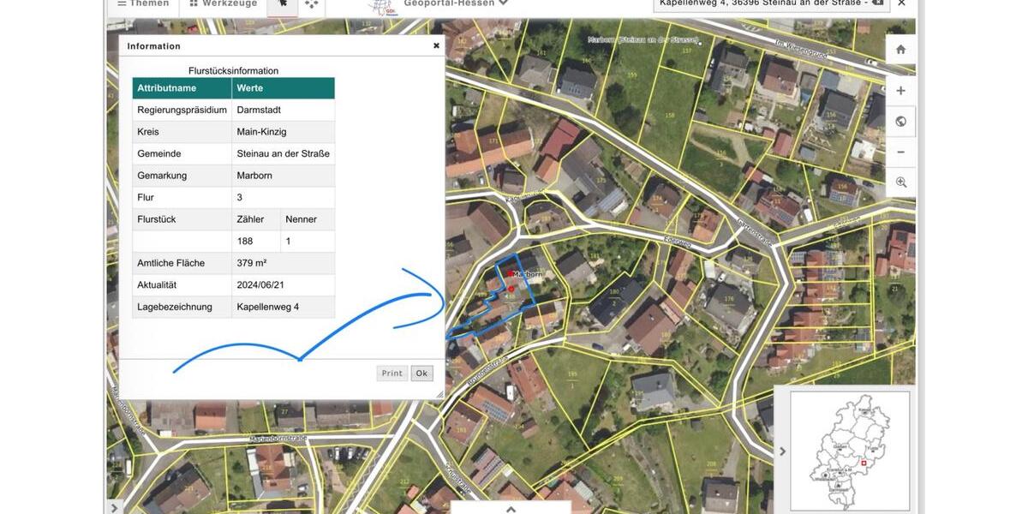The width and height of the screenshot is (1028, 514).
Task: Click the Marborn value in the table
Action: coord(254,176)
